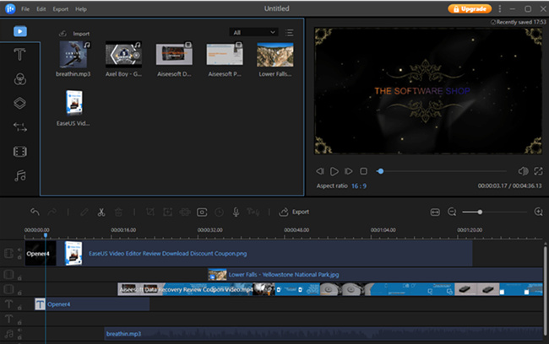Switch media library to list view
Viewport: 549px width, 344px height.
(x=289, y=33)
